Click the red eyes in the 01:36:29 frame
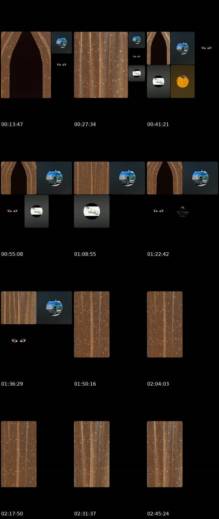The image size is (219, 519). click(19, 341)
